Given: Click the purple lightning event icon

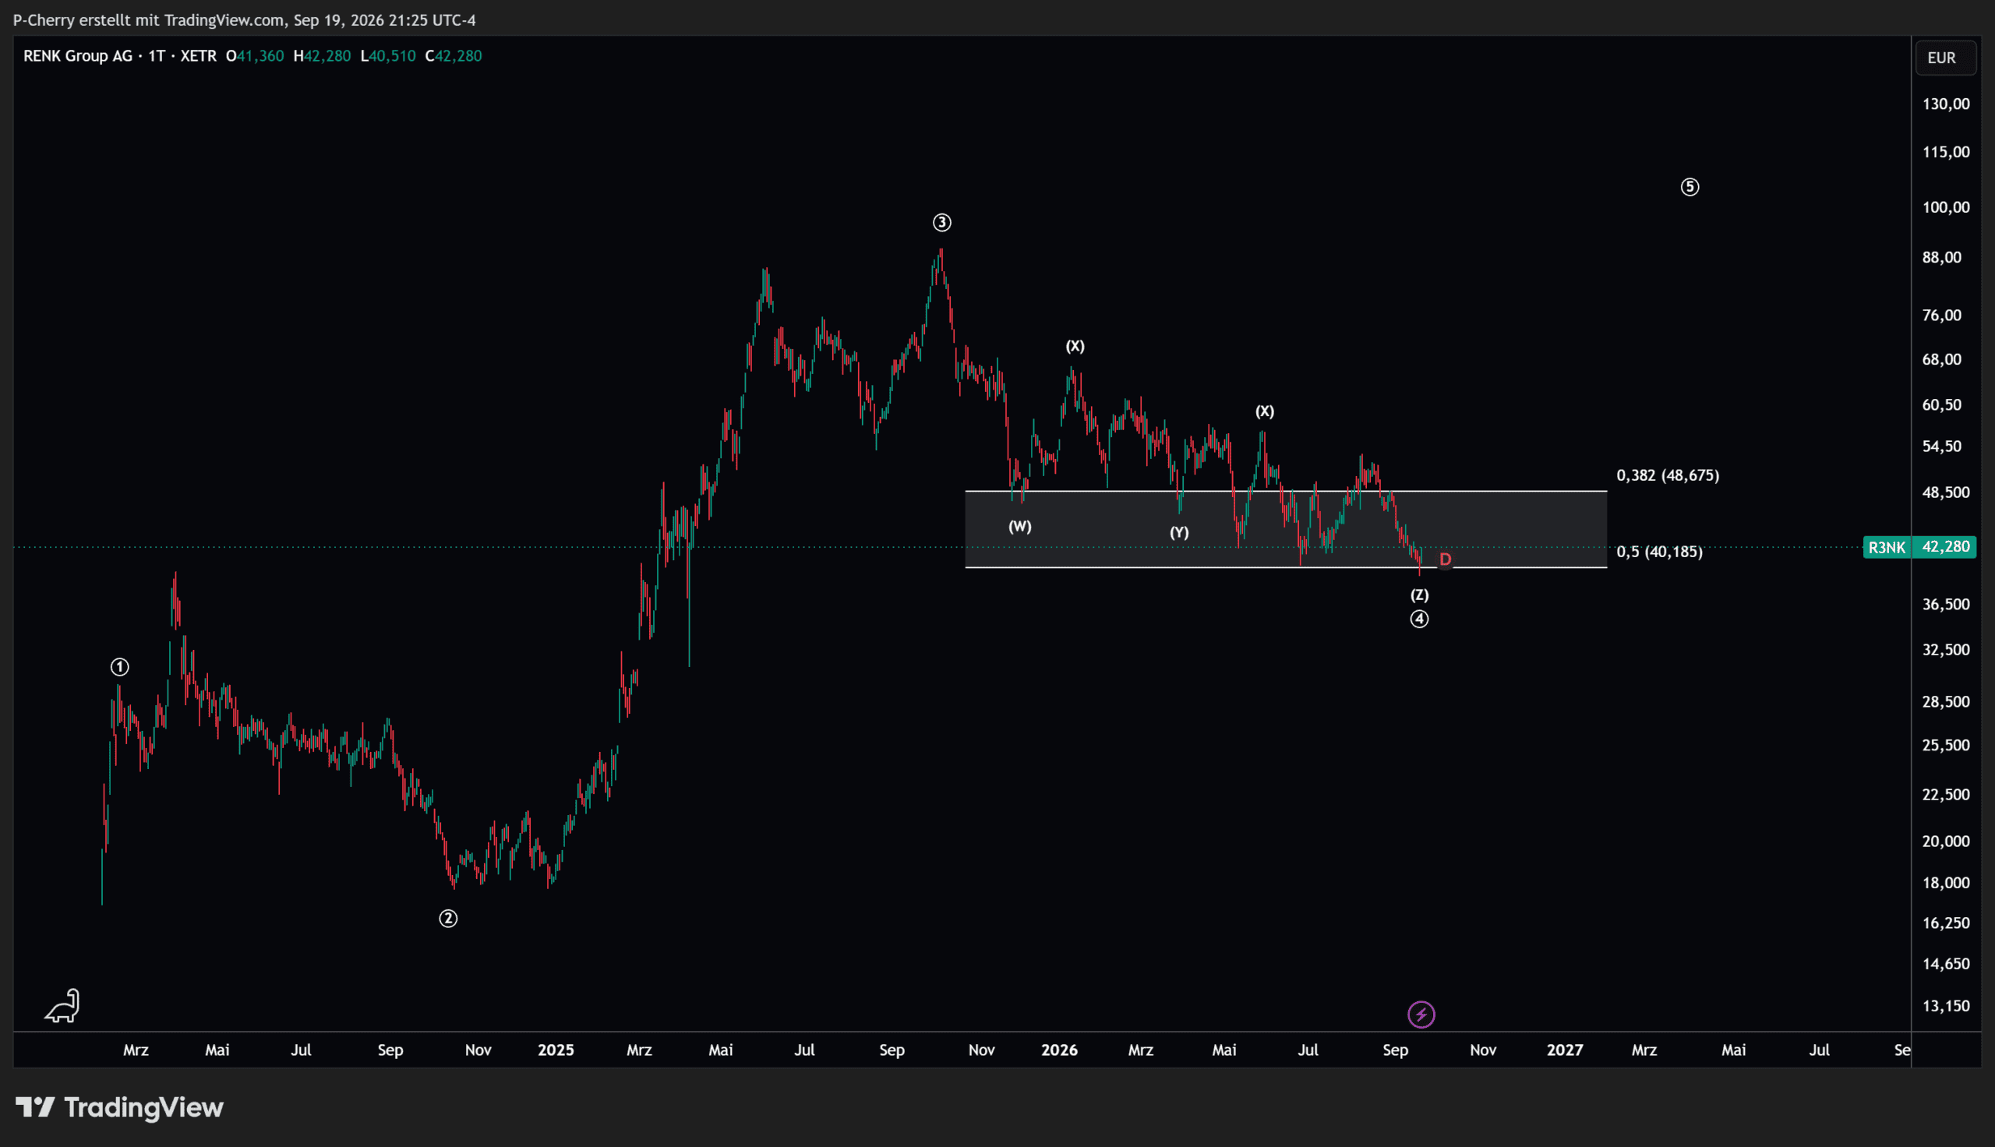Looking at the screenshot, I should [x=1421, y=1015].
